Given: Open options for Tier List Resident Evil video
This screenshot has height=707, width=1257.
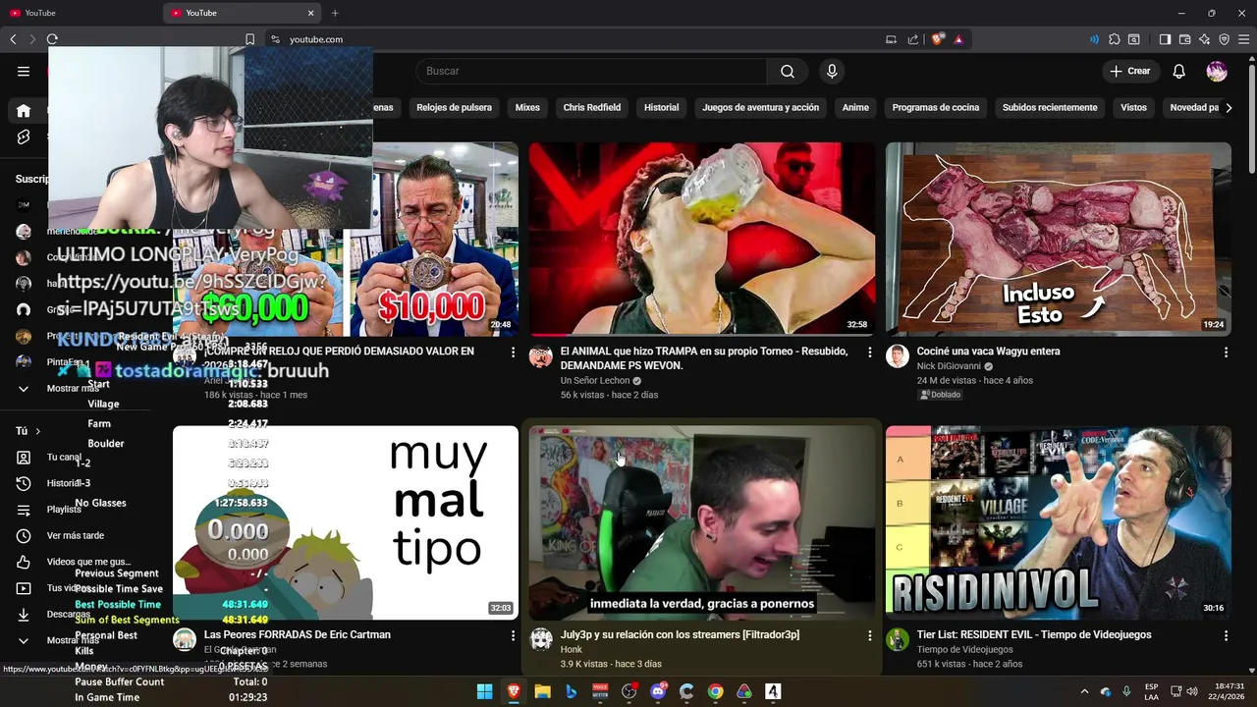Looking at the screenshot, I should pyautogui.click(x=1226, y=635).
